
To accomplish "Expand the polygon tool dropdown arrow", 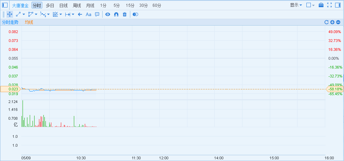I will click(x=36, y=14).
